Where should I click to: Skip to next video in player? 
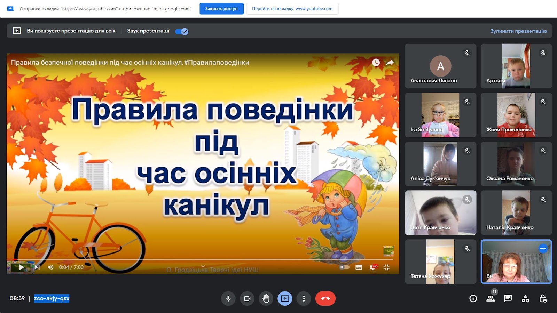click(37, 267)
